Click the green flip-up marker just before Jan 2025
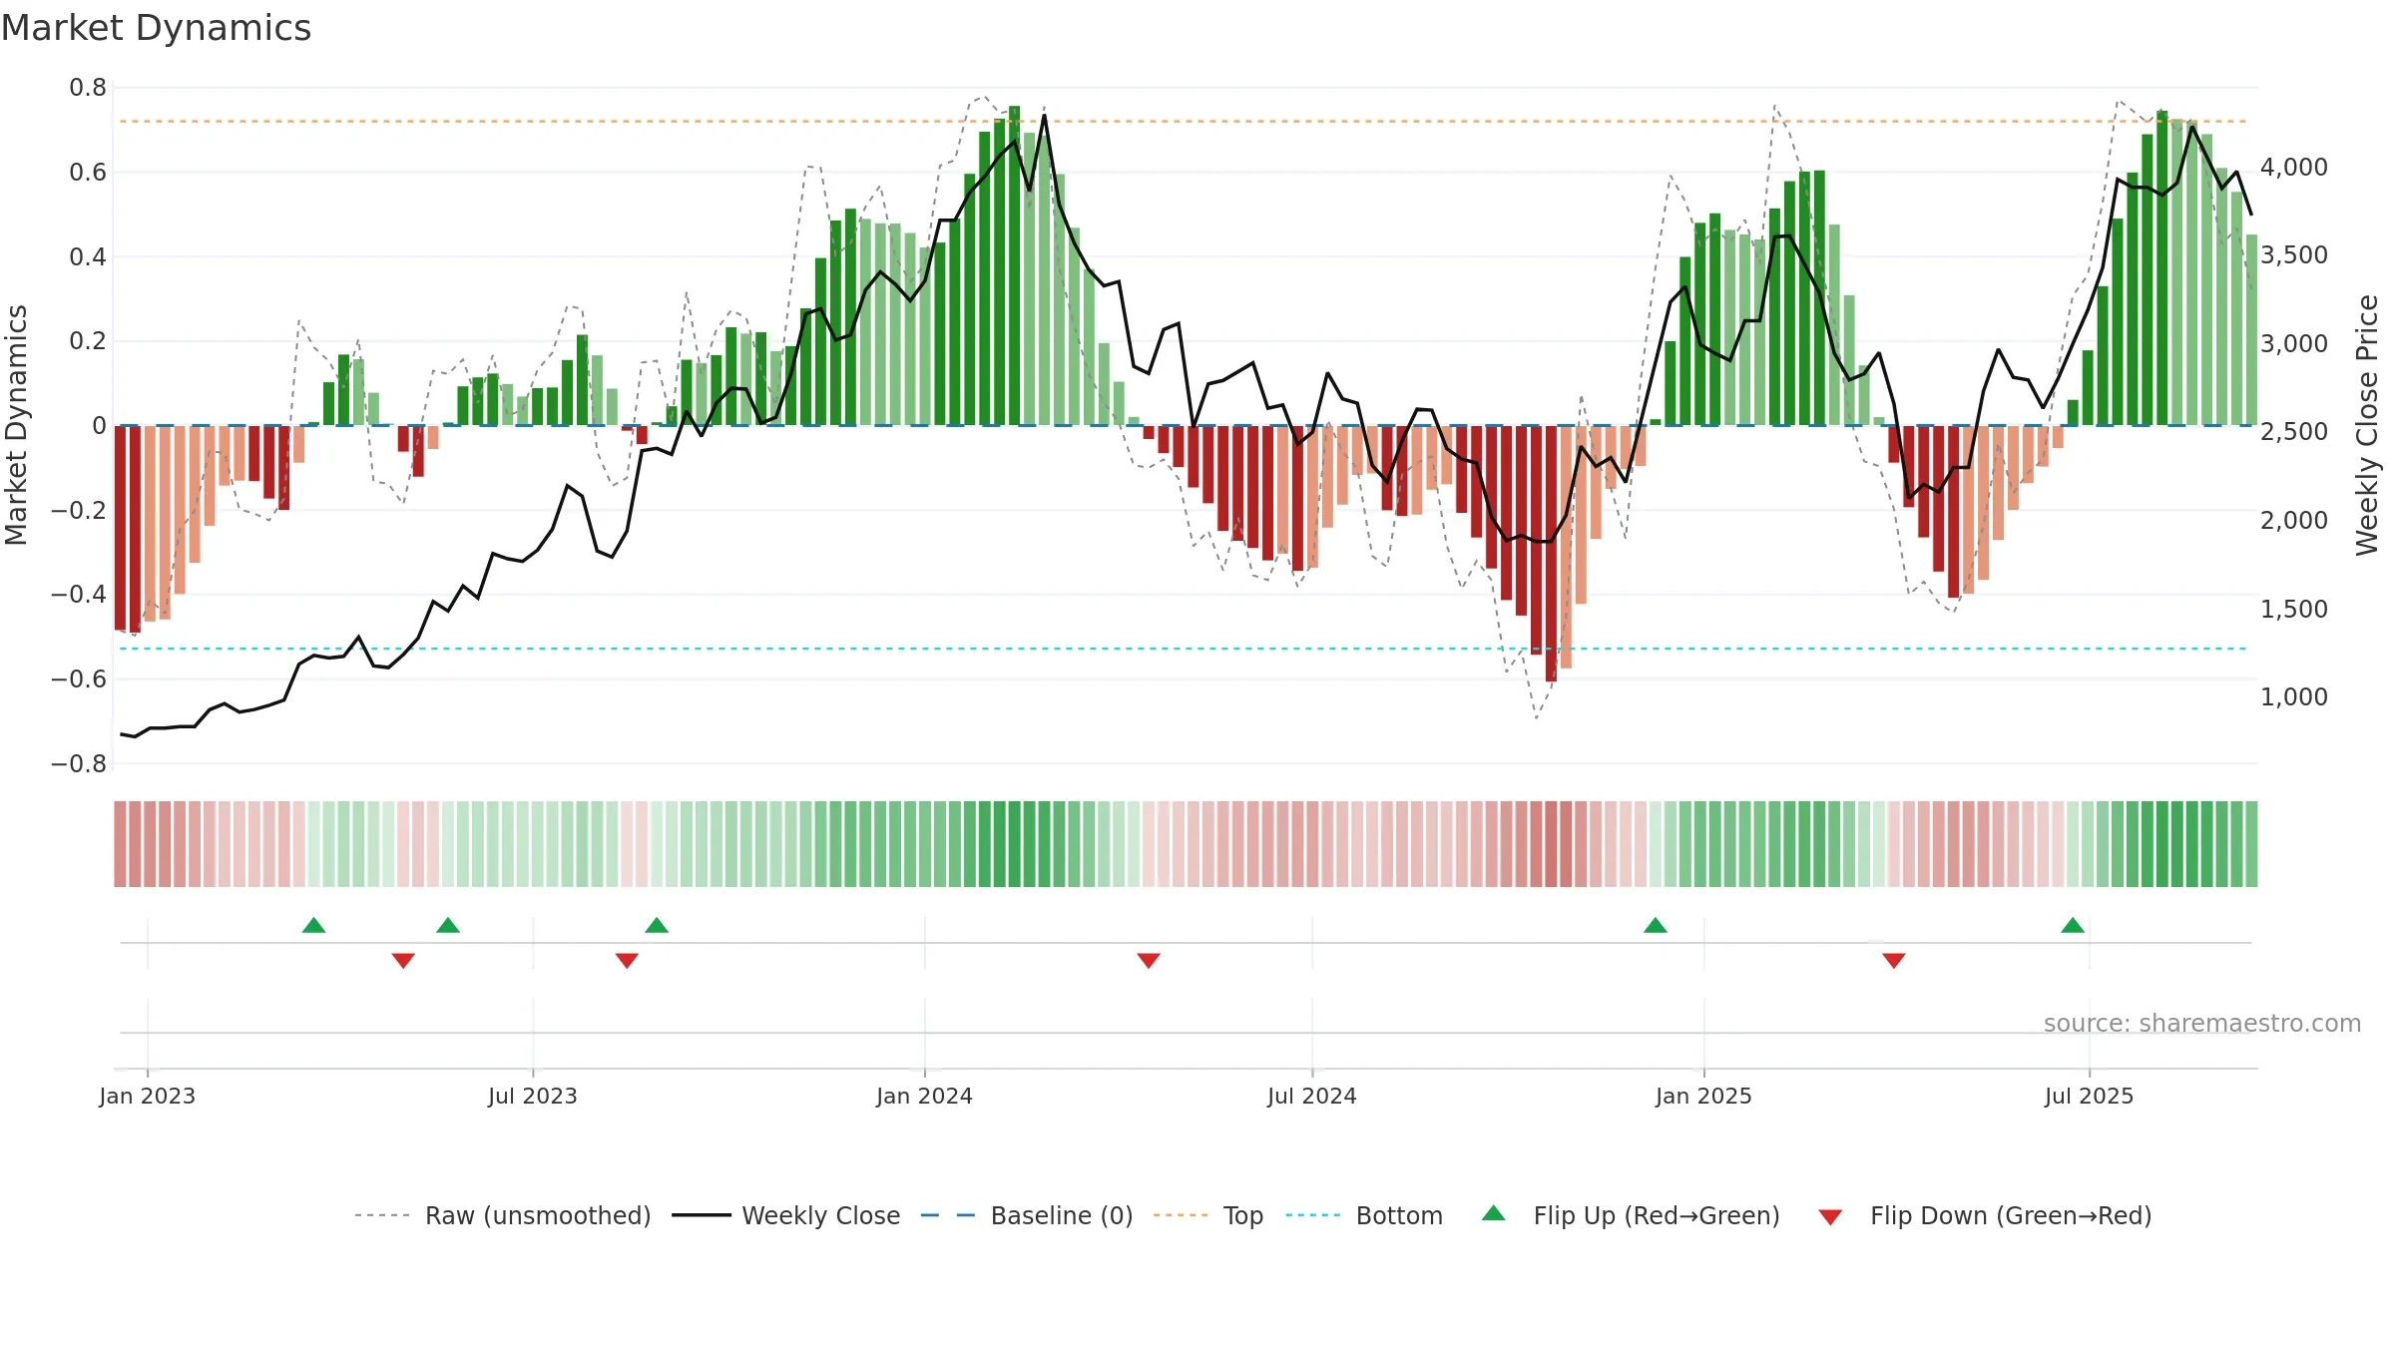2395x1347 pixels. (x=1656, y=925)
